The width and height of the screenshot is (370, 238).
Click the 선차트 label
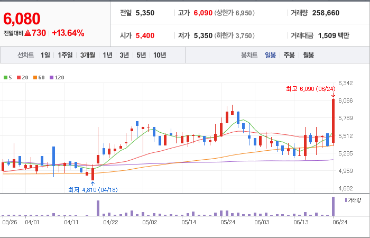(26, 55)
